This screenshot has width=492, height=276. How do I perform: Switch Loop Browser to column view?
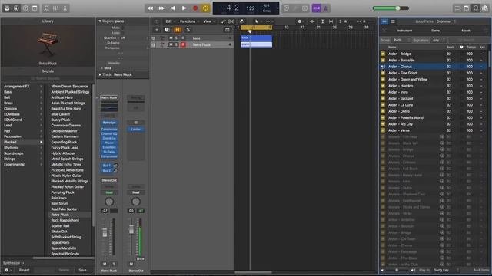coord(393,21)
